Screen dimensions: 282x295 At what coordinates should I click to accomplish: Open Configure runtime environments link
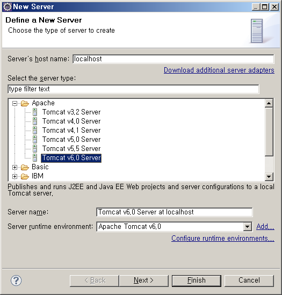[223, 239]
